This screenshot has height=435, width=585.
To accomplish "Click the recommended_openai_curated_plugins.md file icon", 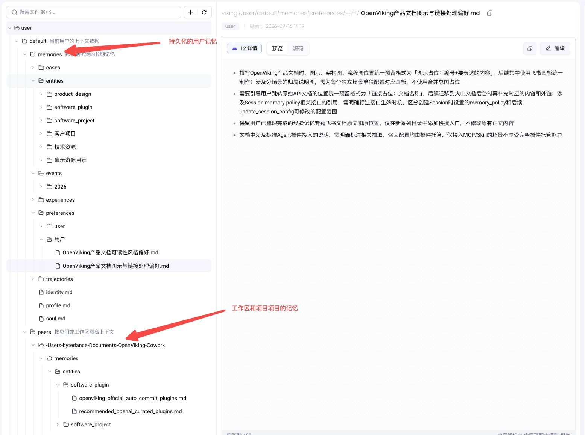I will click(74, 411).
